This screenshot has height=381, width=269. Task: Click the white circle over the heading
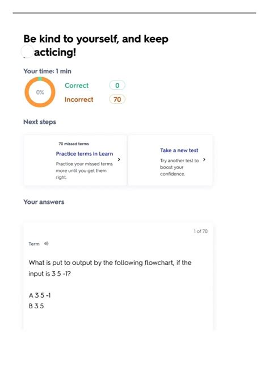tap(27, 51)
